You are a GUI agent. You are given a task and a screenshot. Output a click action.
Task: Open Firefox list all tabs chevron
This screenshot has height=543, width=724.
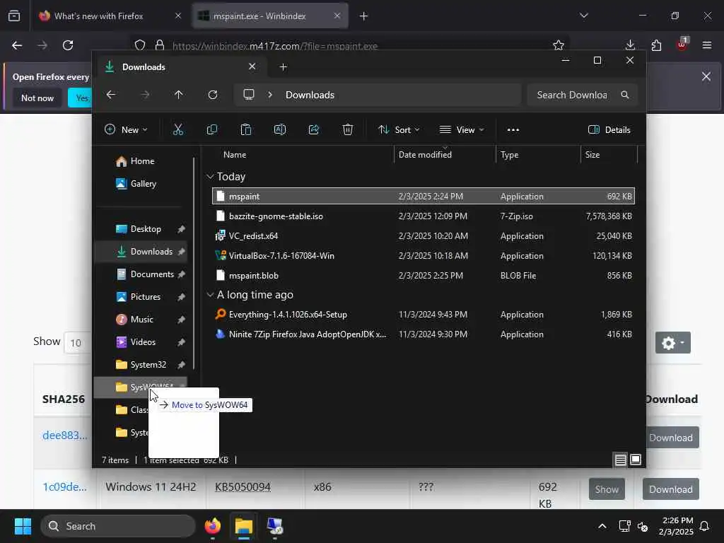point(583,16)
